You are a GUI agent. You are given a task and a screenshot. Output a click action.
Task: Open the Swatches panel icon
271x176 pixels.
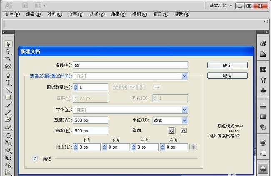pos(263,69)
